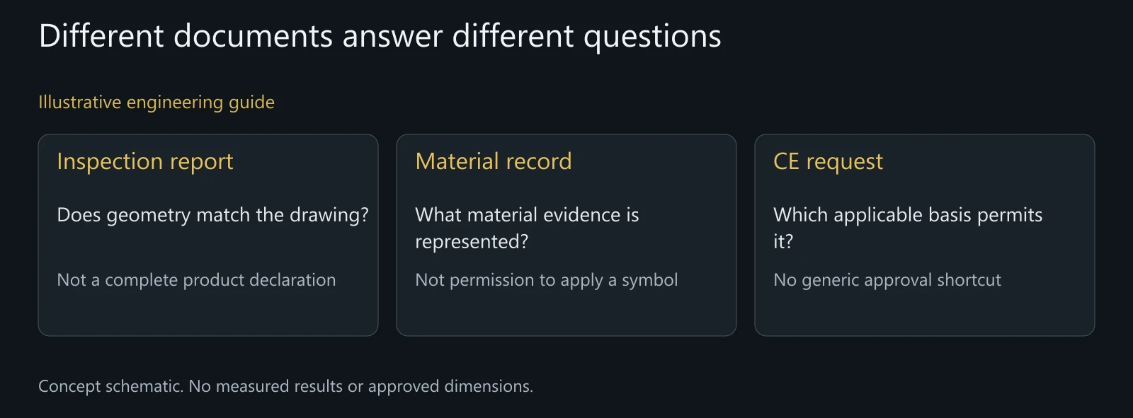1133x418 pixels.
Task: Open the CE request card
Action: (x=925, y=235)
